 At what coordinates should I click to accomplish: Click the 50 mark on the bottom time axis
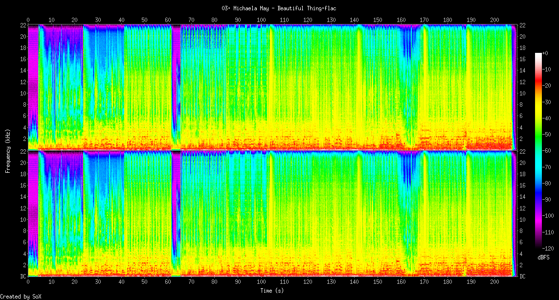[145, 282]
